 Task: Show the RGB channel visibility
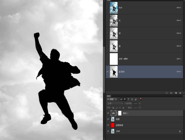click(x=108, y=8)
